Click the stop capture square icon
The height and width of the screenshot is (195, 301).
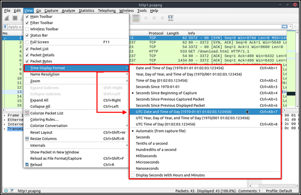click(15, 18)
